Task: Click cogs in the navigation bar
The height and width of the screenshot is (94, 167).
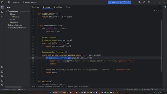Action: [x=14, y=89]
